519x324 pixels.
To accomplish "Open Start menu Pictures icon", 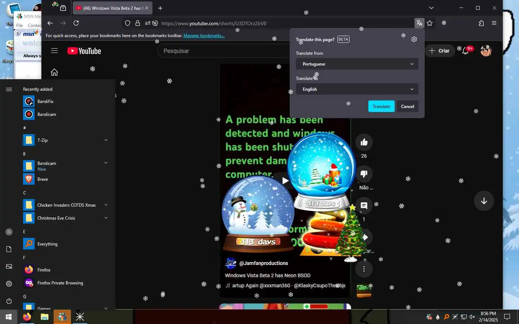I will point(9,266).
